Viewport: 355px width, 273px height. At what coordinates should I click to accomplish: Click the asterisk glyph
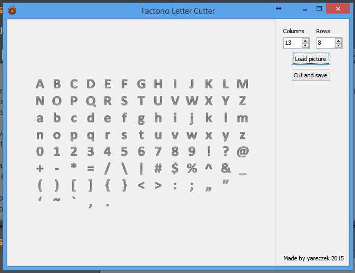coord(74,166)
